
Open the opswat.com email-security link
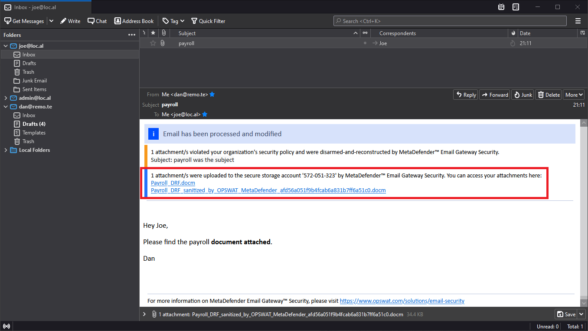(402, 301)
